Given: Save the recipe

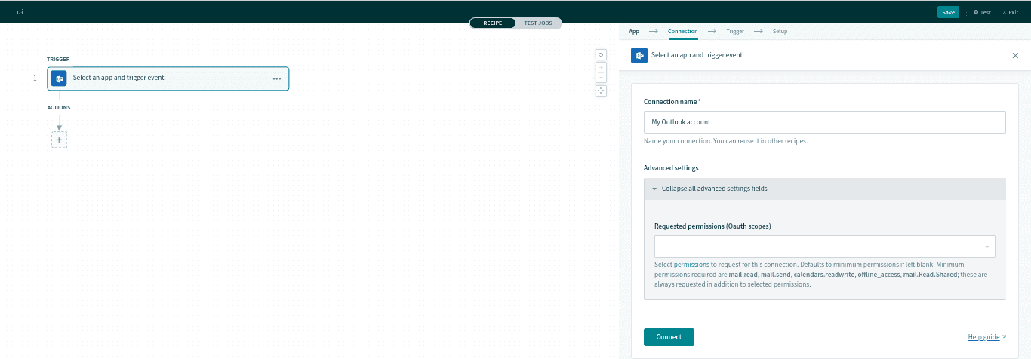Looking at the screenshot, I should [948, 12].
